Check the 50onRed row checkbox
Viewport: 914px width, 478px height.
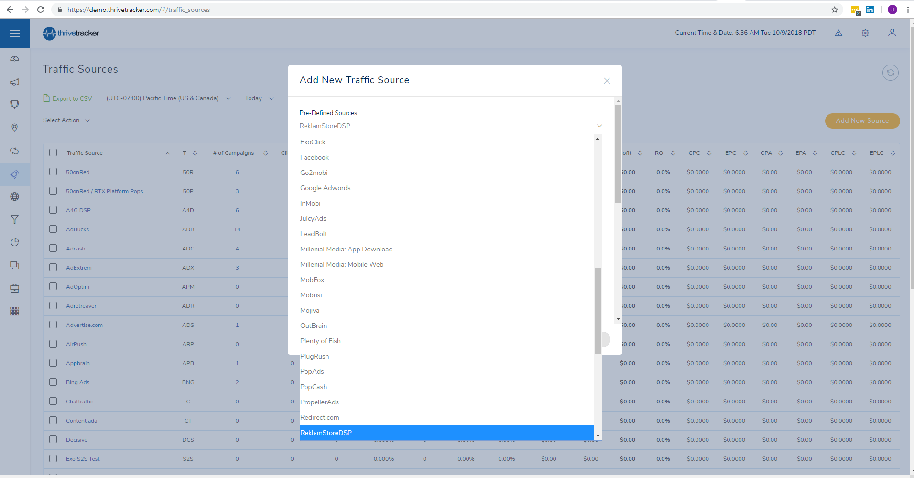(x=53, y=172)
